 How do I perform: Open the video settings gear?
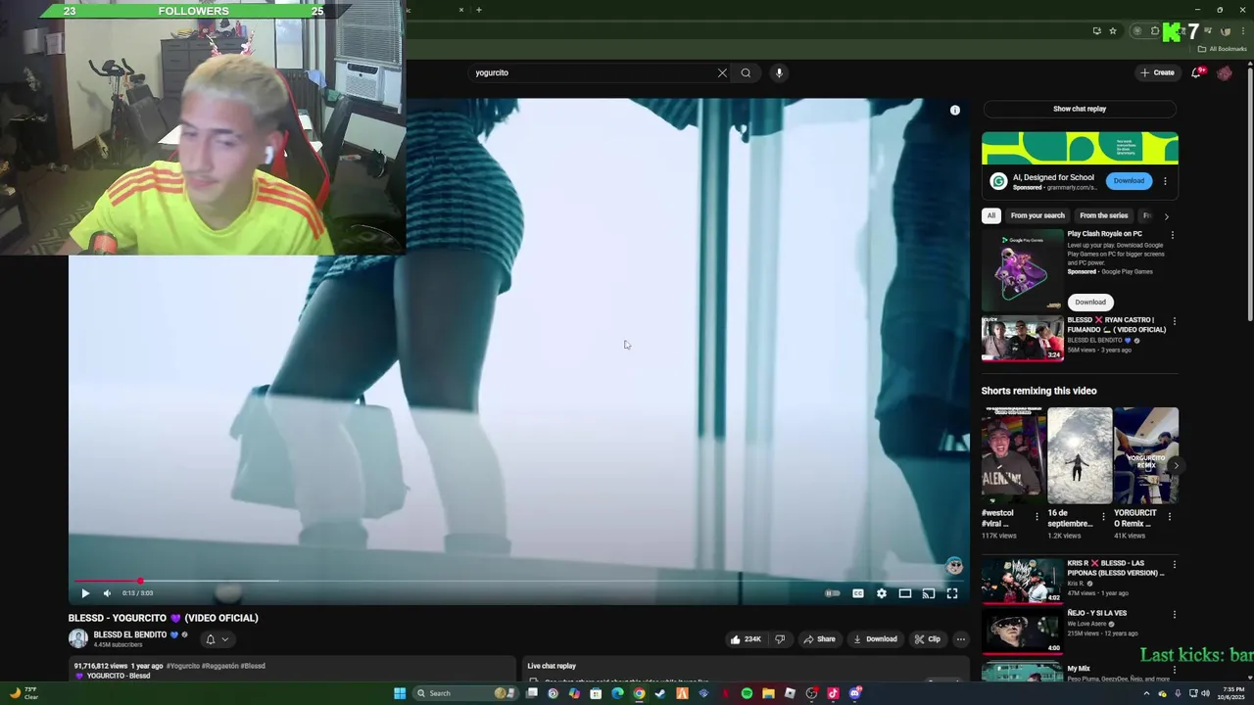(x=882, y=593)
